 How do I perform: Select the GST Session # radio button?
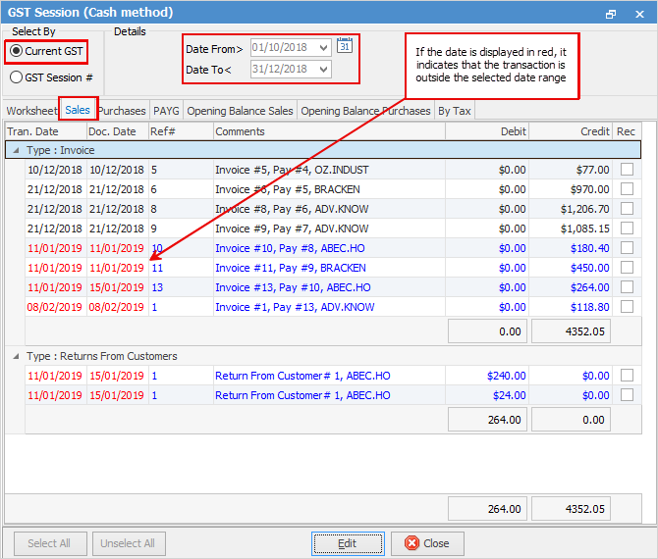pyautogui.click(x=16, y=77)
